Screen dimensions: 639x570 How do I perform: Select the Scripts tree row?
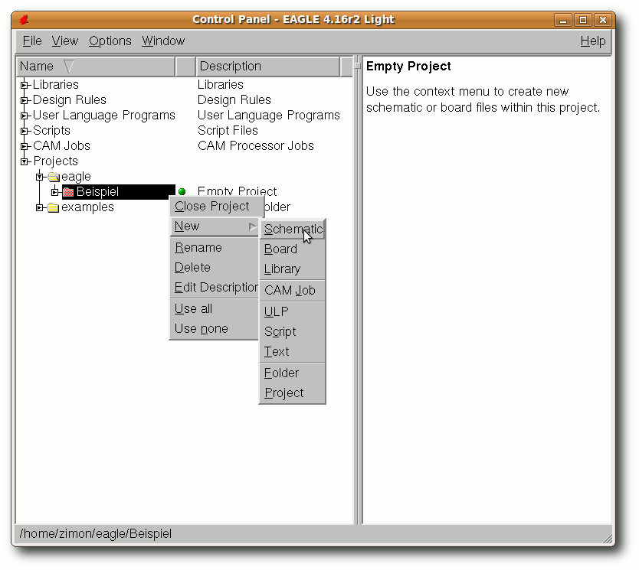pos(51,131)
